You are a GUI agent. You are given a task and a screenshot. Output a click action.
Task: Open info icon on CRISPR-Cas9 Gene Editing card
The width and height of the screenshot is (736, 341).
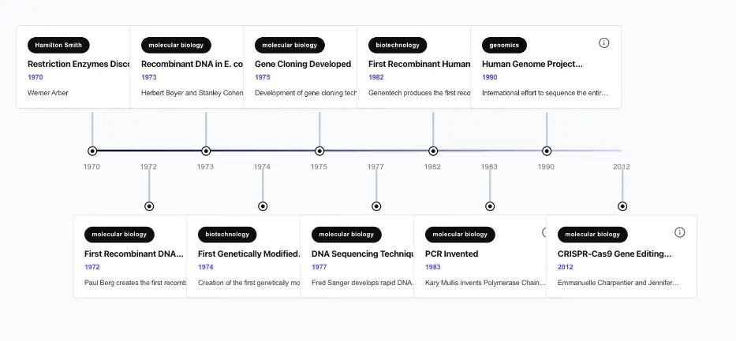coord(679,232)
